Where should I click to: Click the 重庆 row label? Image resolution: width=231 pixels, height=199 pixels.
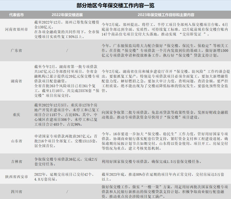pos(16,115)
